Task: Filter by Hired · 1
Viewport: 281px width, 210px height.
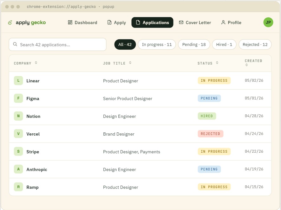Action: [224, 44]
